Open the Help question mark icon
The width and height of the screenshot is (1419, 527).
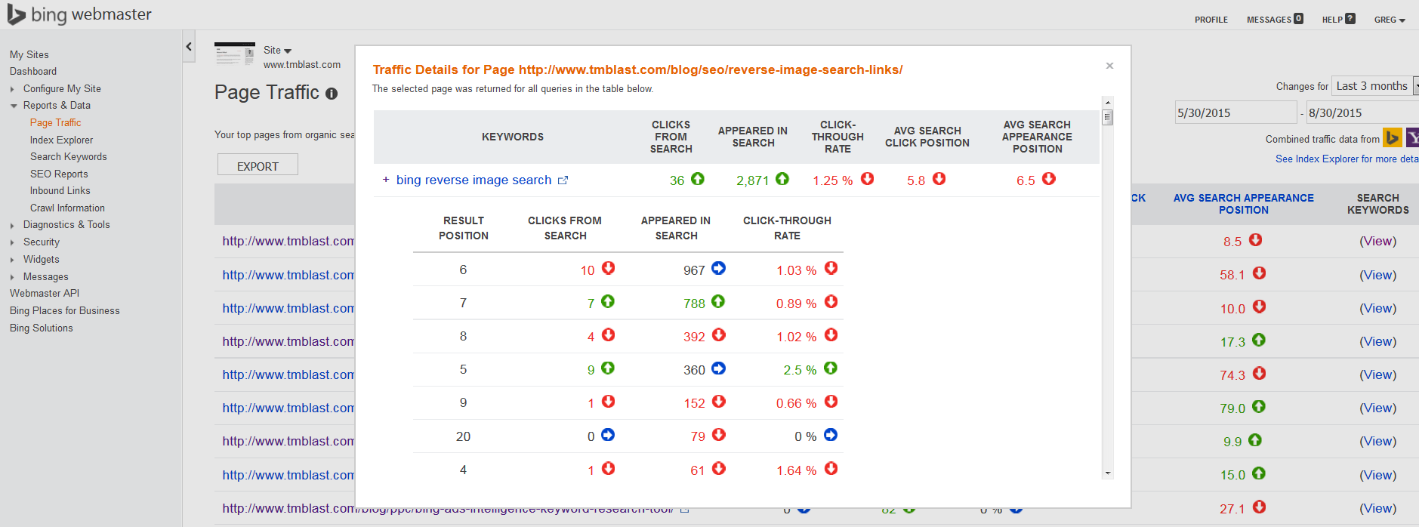click(x=1350, y=19)
